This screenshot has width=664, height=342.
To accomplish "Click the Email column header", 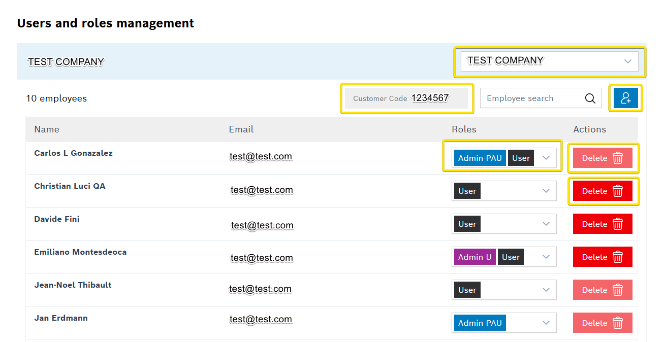I will (x=241, y=129).
